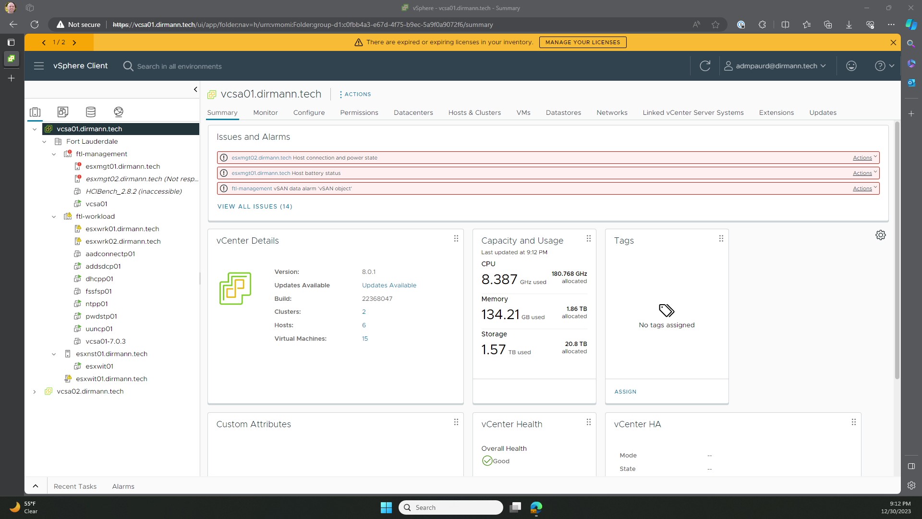Open Microsoft Edge from the taskbar

pyautogui.click(x=536, y=507)
